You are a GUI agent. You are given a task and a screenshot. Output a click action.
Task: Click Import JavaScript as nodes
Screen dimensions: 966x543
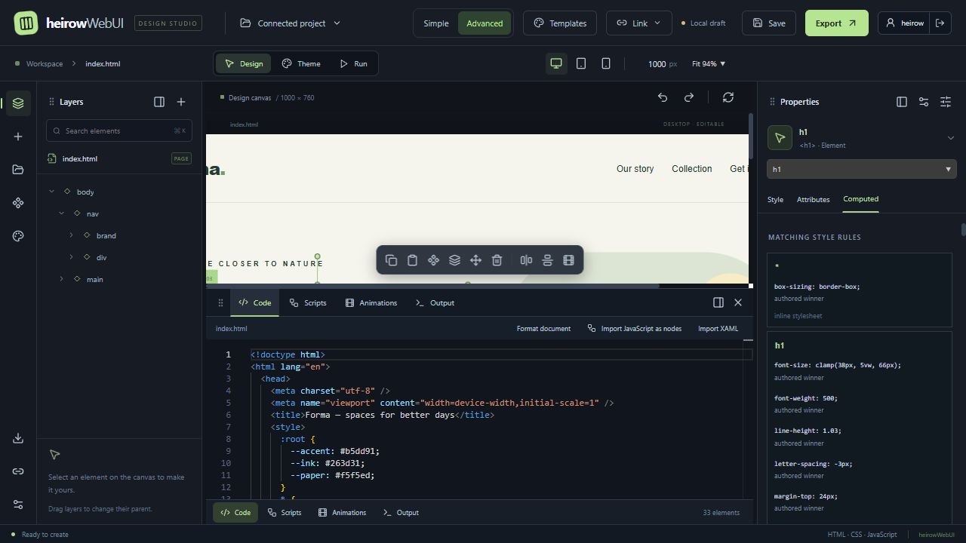(x=634, y=329)
